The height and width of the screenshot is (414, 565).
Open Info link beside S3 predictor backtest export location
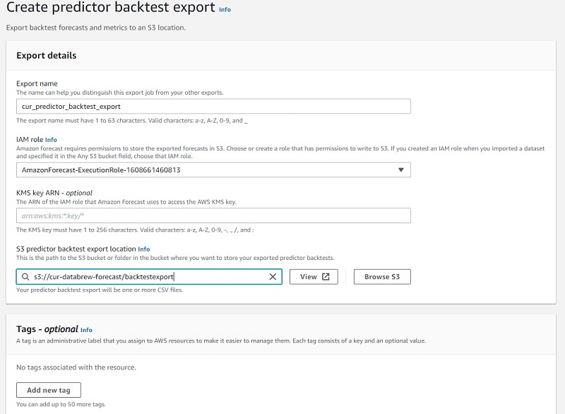pos(144,249)
